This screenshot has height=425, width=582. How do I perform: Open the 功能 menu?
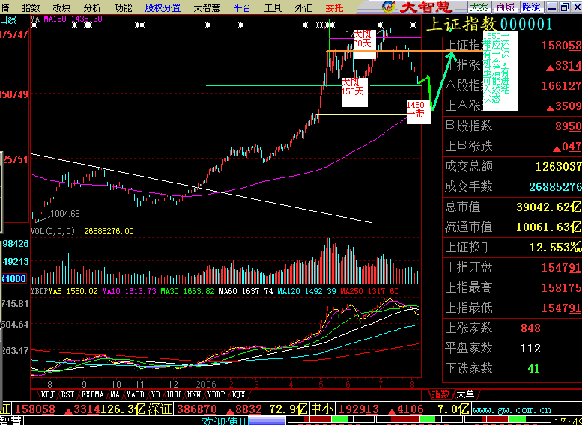point(123,7)
